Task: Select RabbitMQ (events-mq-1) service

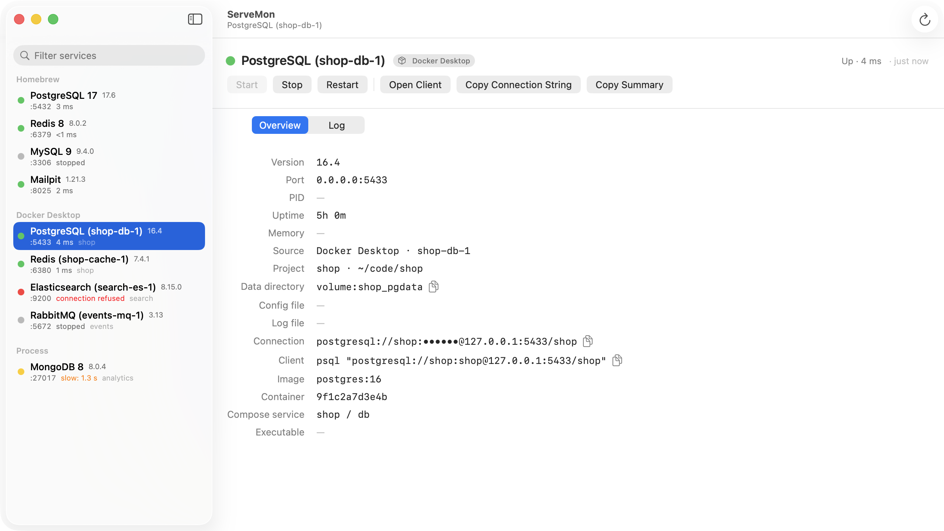Action: click(109, 320)
